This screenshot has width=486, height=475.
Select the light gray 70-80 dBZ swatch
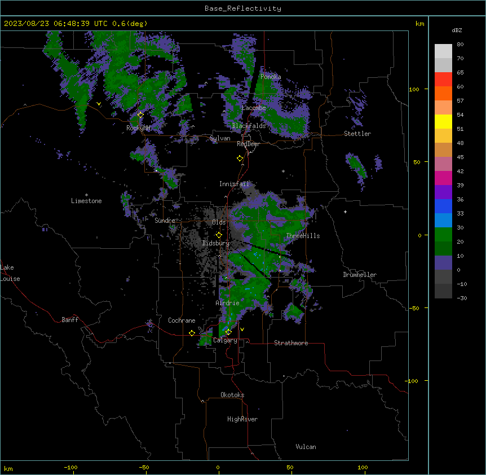pos(443,51)
